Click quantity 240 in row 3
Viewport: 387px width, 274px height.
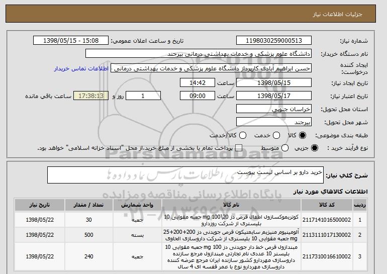[88, 256]
